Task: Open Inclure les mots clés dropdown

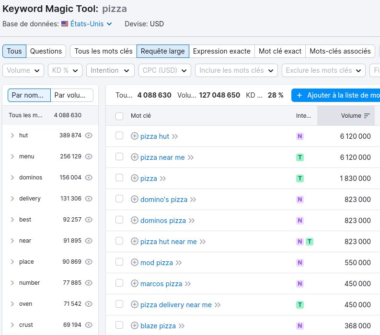Action: (236, 70)
